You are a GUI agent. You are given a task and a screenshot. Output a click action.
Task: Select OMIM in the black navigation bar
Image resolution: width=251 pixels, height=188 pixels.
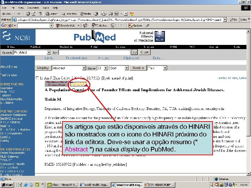(x=173, y=47)
